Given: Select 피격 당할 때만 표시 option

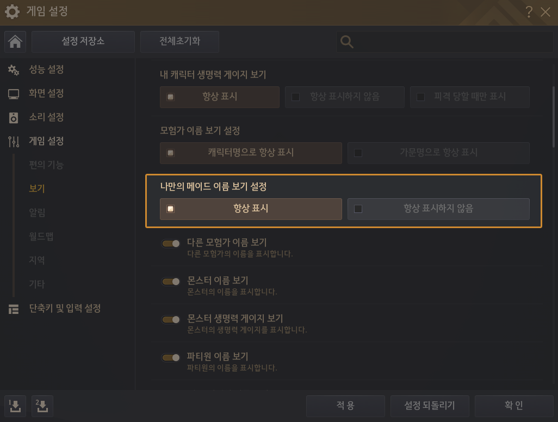Looking at the screenshot, I should [x=469, y=97].
